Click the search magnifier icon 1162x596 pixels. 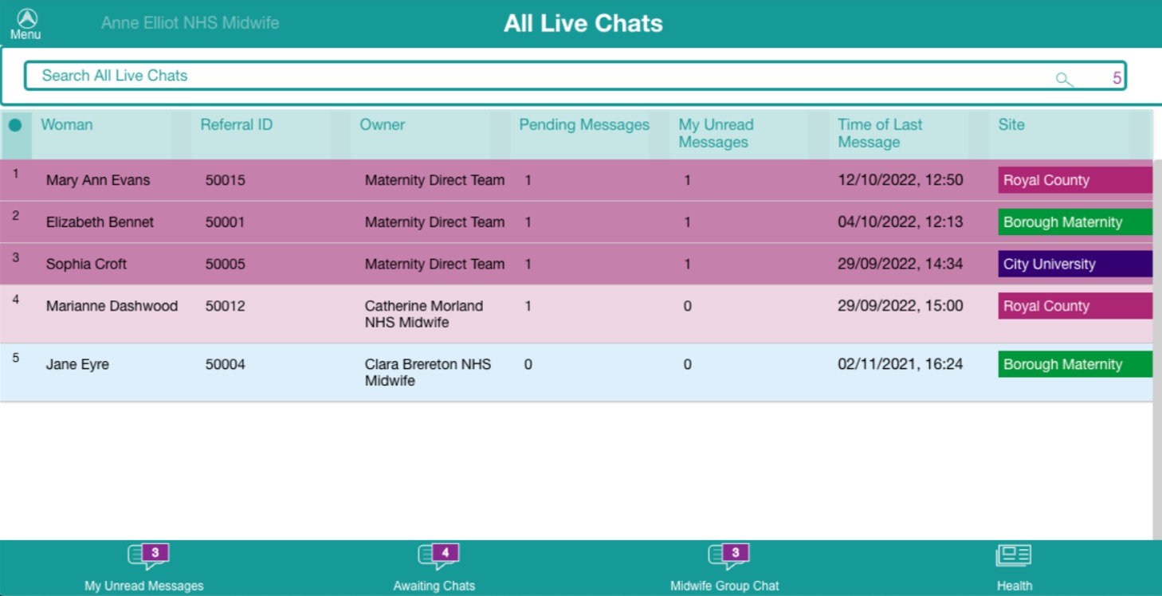click(1064, 79)
